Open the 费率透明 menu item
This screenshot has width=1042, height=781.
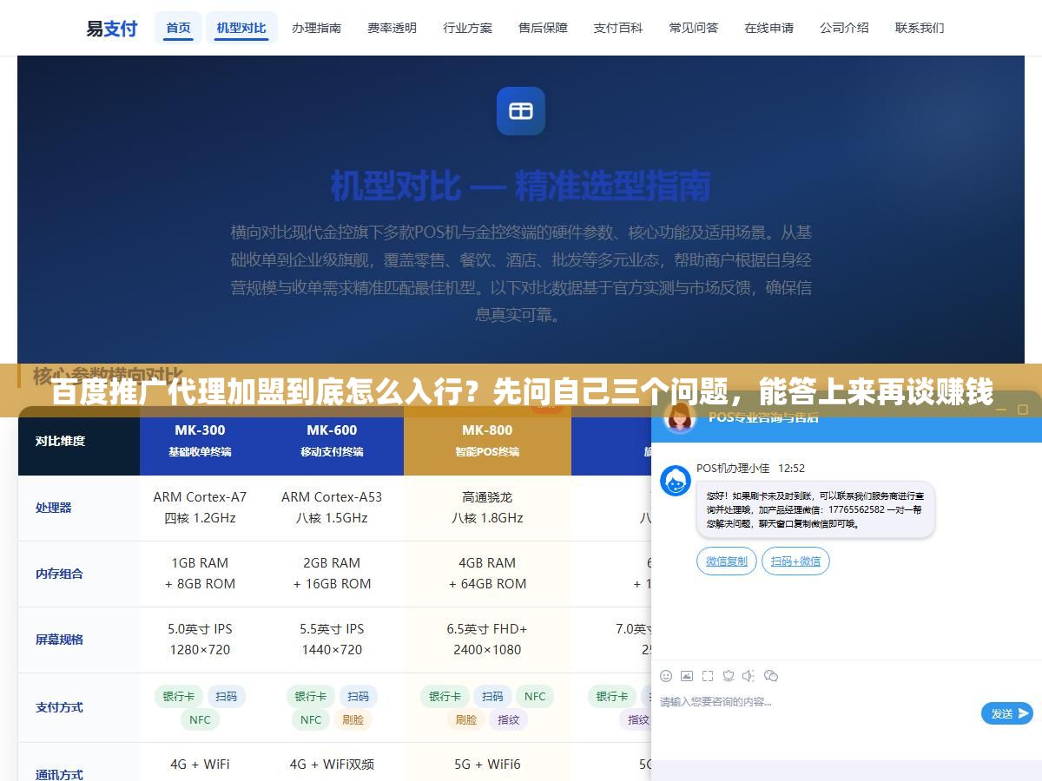(392, 28)
